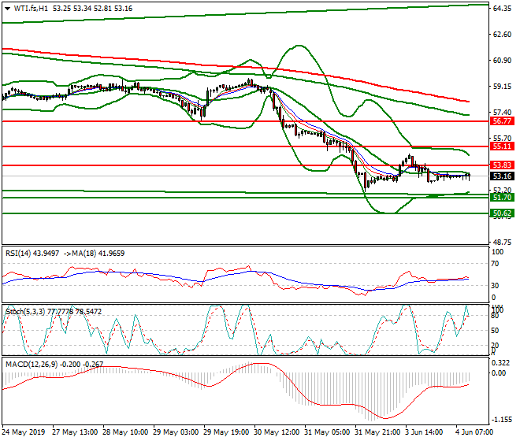Select the RSI 30 scale level label
Image resolution: width=520 pixels, height=441 pixels.
(x=495, y=286)
